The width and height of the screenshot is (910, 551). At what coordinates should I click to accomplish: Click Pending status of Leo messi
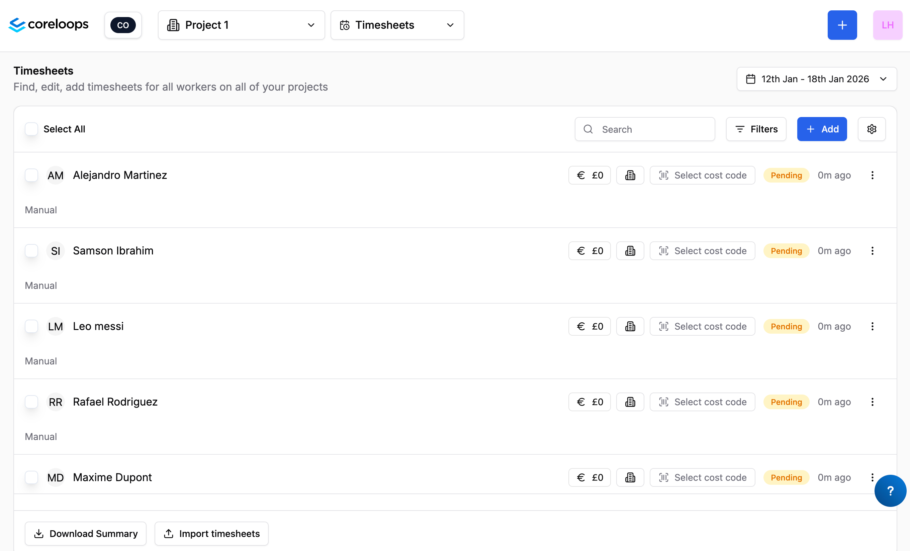tap(786, 326)
